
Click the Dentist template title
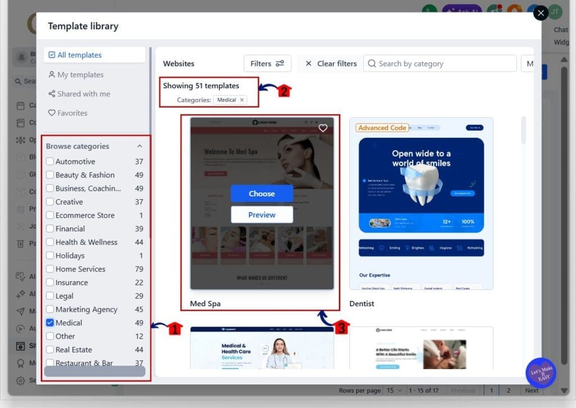tap(362, 304)
